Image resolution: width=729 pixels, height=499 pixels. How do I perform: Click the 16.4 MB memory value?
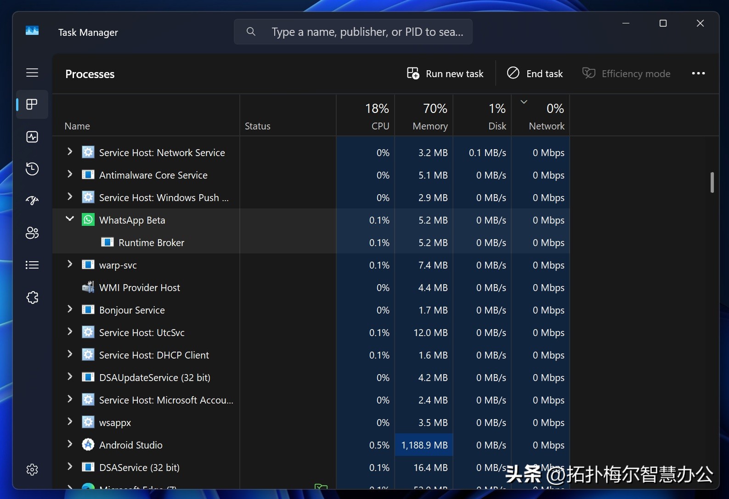(430, 467)
